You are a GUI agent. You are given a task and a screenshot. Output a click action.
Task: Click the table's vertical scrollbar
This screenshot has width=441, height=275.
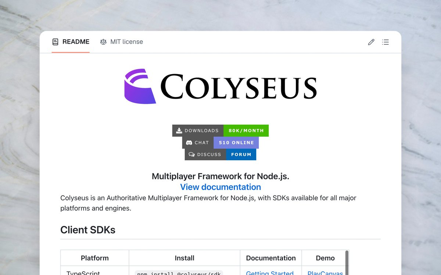coord(347,263)
